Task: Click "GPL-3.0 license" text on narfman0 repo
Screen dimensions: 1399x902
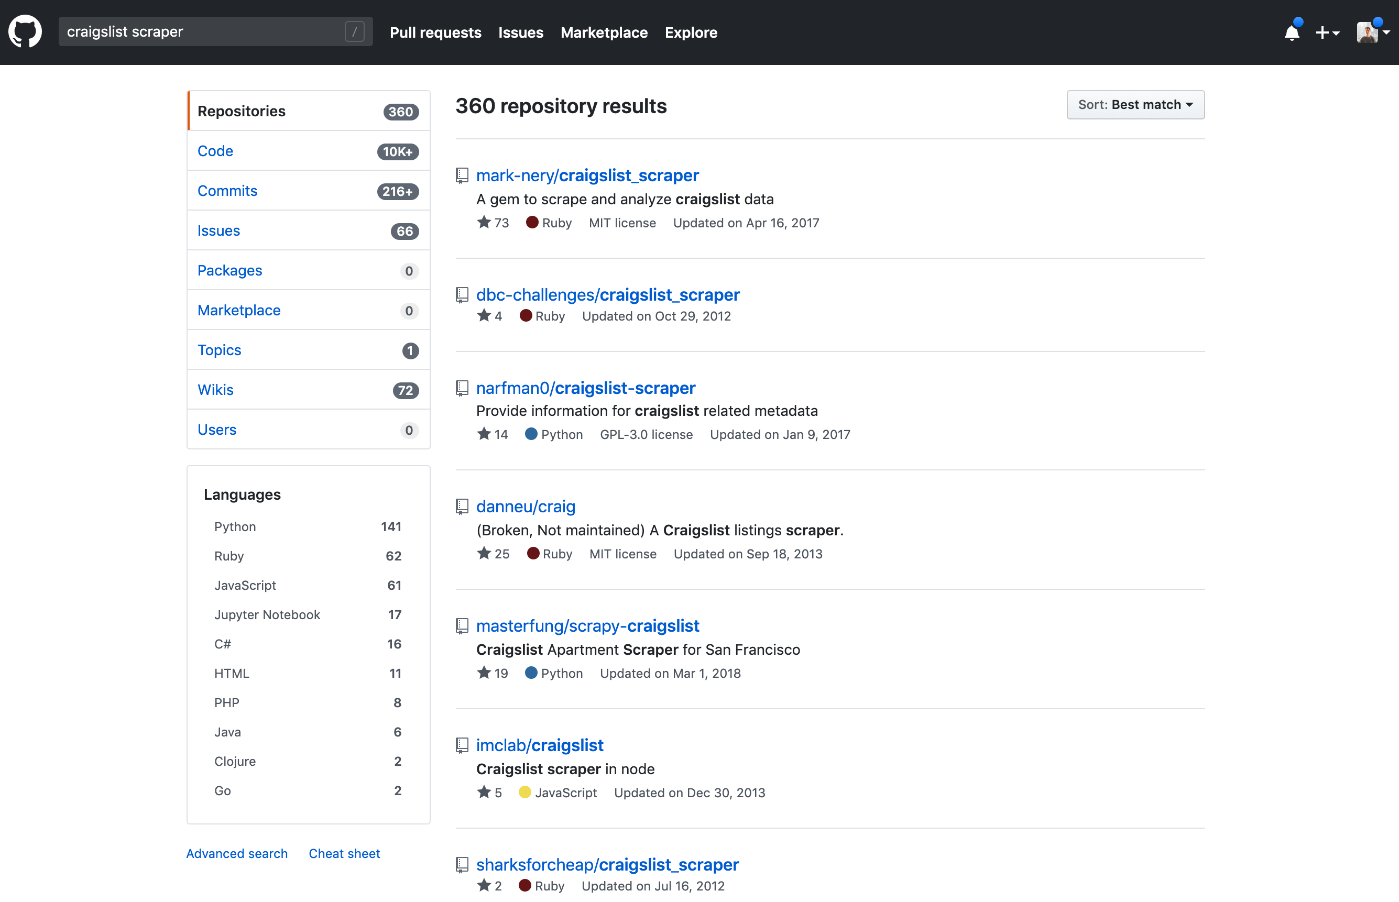Action: tap(646, 434)
